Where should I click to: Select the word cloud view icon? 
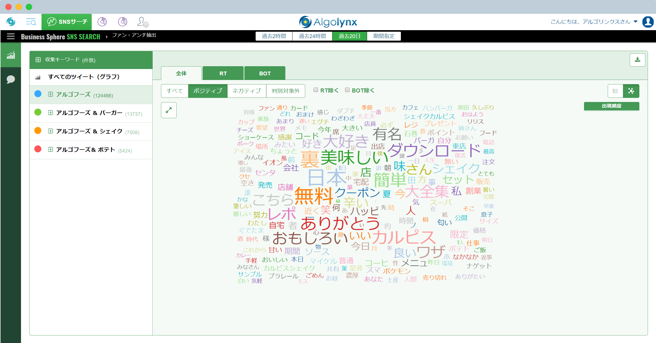[x=631, y=91]
